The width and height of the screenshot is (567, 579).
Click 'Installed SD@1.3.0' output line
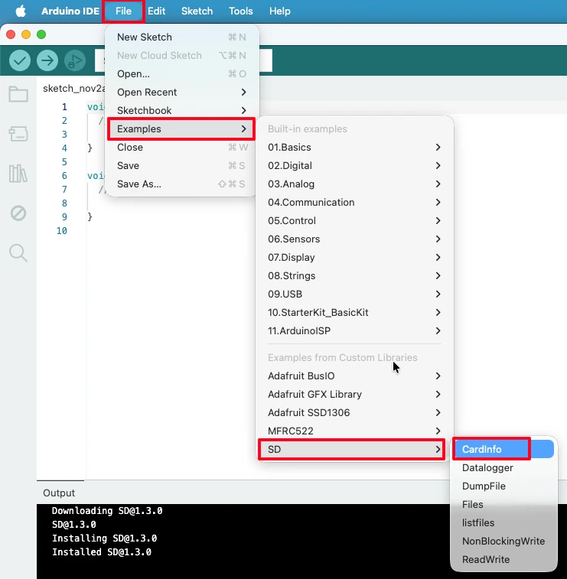[102, 552]
